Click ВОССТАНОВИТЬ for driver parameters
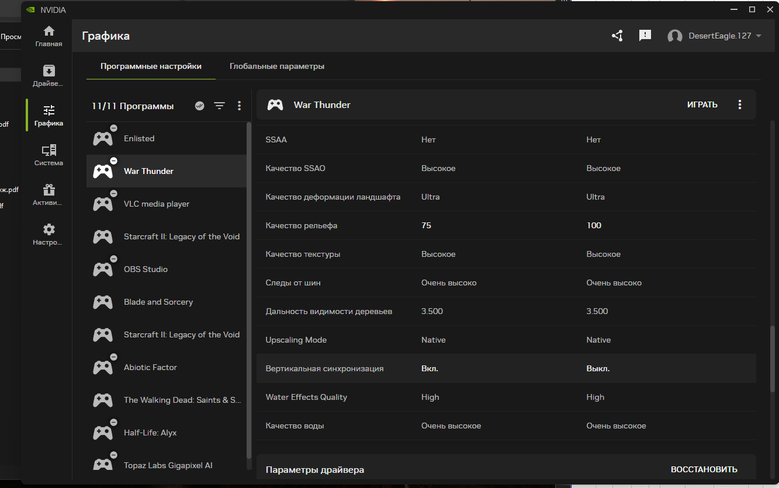779x488 pixels. [704, 469]
